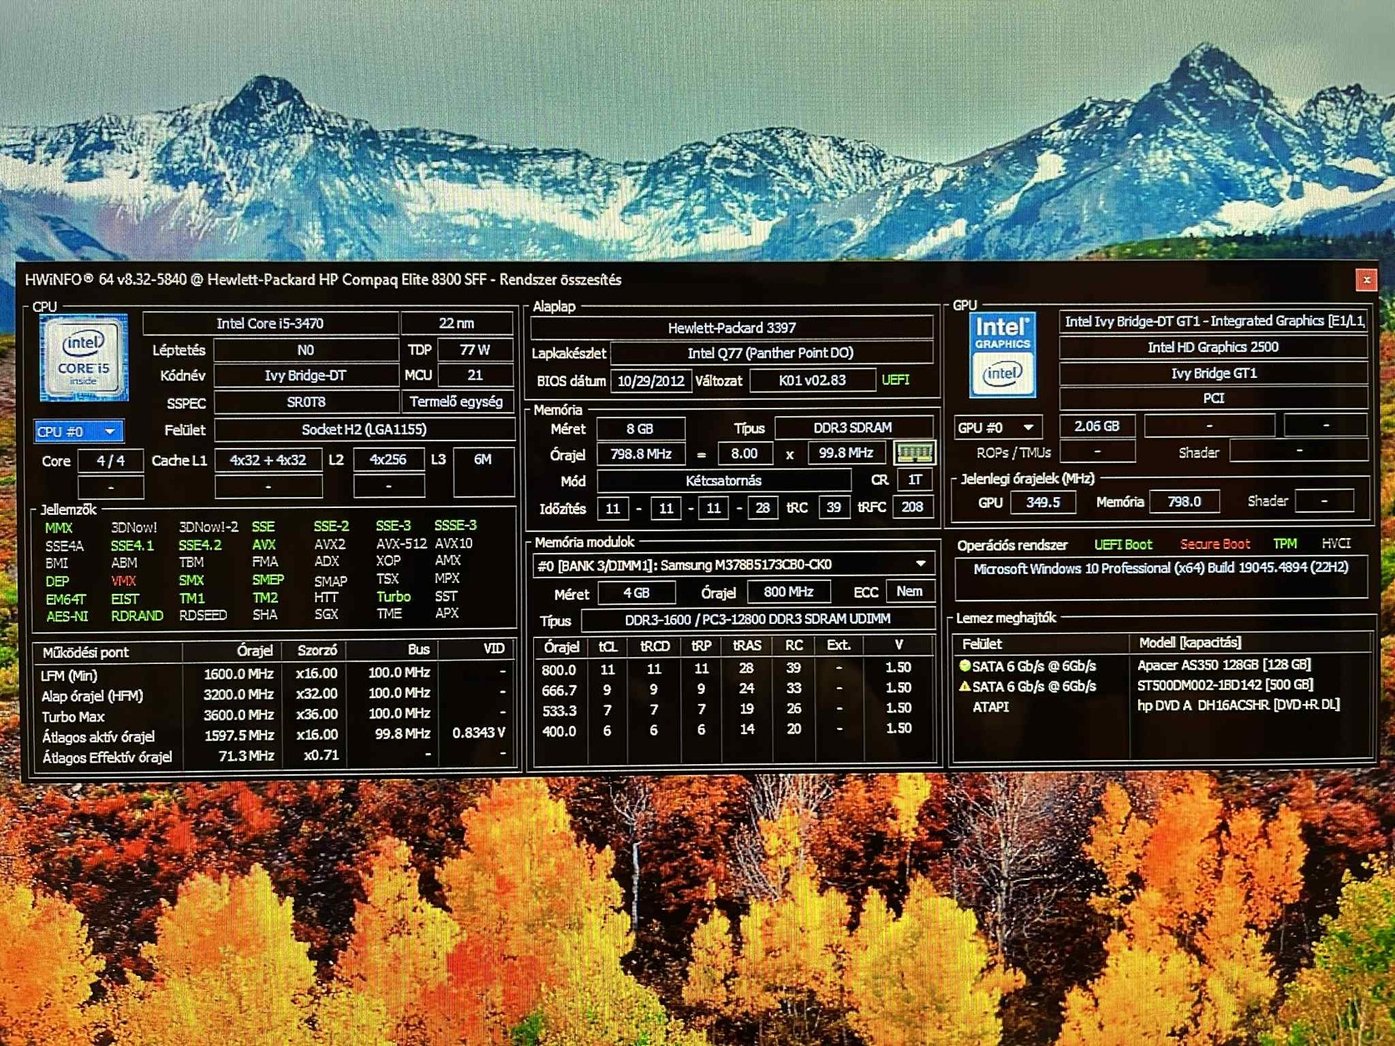Click the "798.0" GPU memory clock value
This screenshot has height=1046, width=1395.
tap(1184, 502)
